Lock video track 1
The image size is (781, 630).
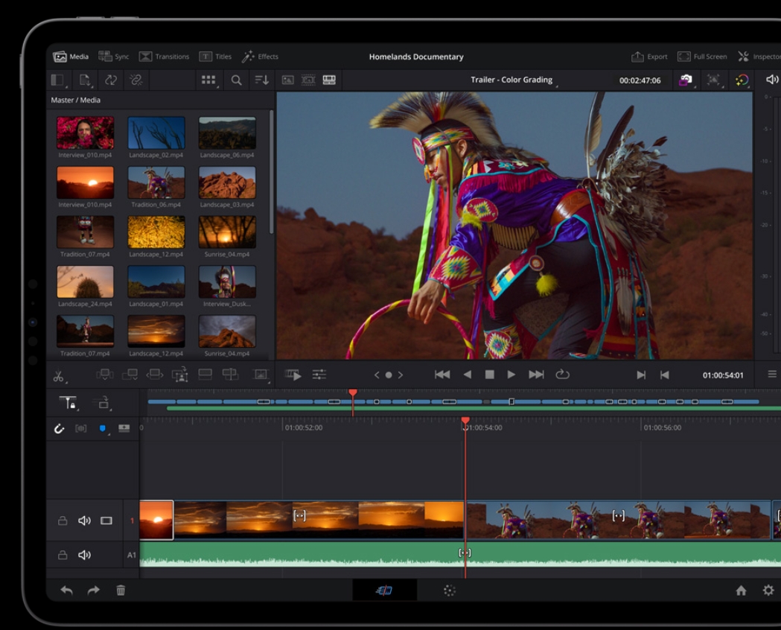click(63, 521)
